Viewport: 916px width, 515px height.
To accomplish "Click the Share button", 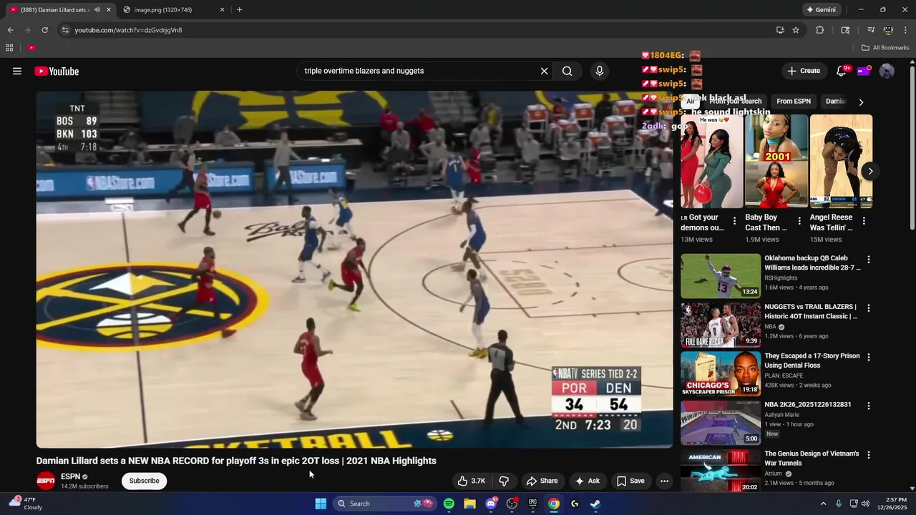I will [541, 481].
